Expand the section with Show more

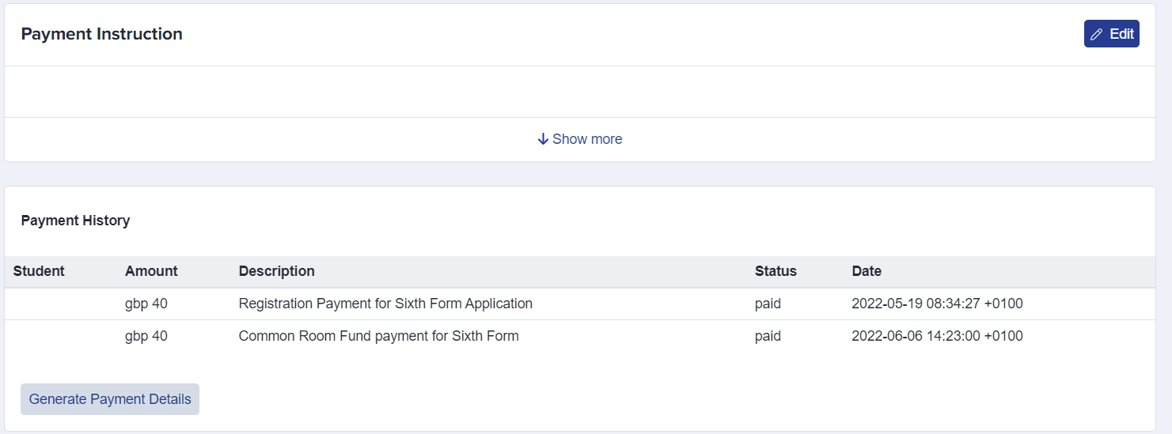(x=580, y=139)
